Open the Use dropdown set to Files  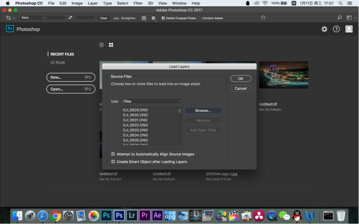tap(152, 101)
